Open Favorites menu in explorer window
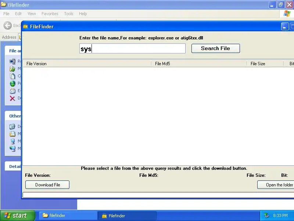The image size is (294, 221). (50, 14)
